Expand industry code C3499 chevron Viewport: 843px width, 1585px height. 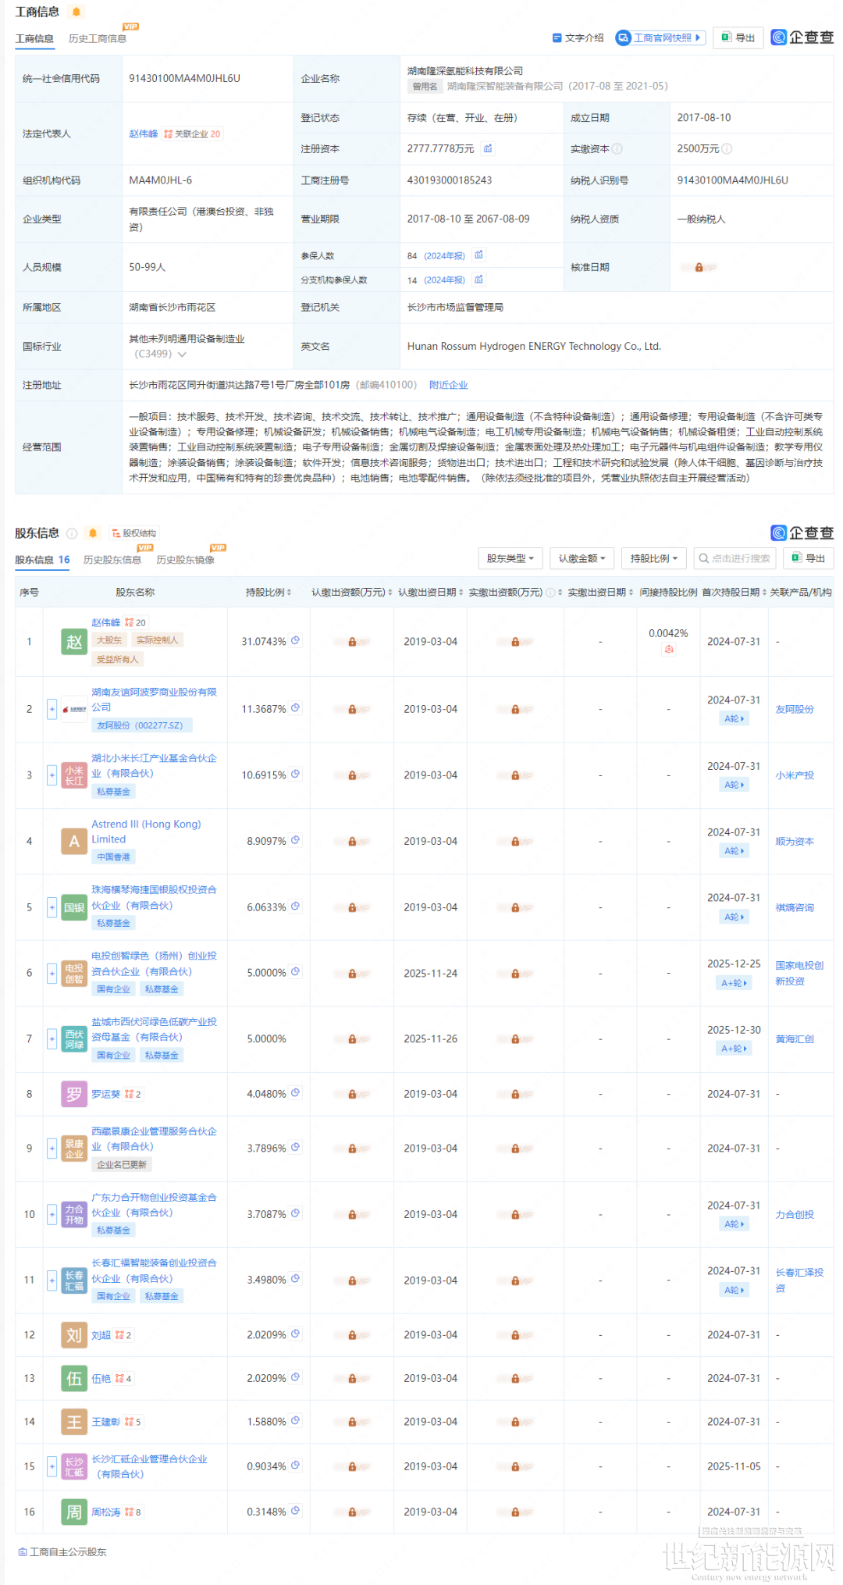click(x=182, y=354)
